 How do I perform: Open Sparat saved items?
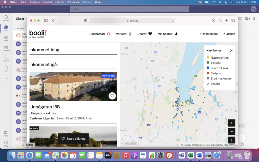(x=145, y=34)
